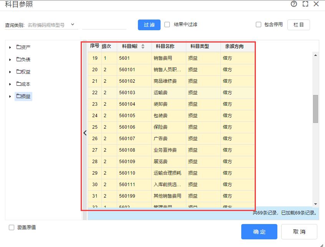Select the 运输合理损耗 row

pos(171,173)
